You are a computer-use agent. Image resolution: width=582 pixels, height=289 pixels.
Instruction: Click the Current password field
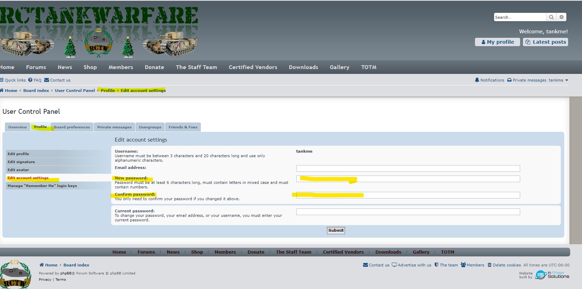pyautogui.click(x=408, y=212)
